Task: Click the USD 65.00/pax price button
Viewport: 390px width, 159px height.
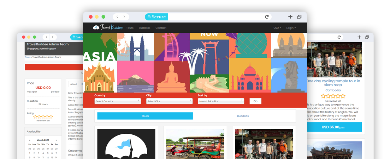Action: [334, 127]
